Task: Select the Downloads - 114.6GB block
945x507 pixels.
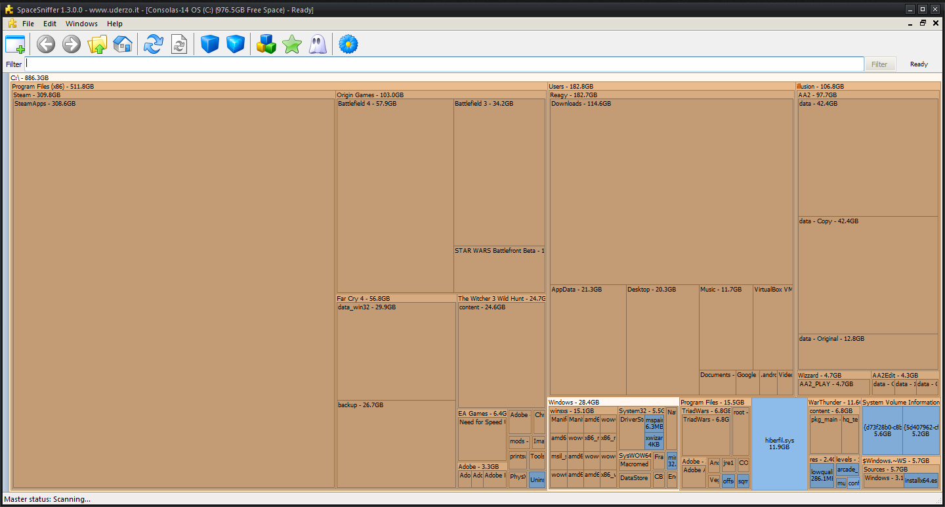Action: pyautogui.click(x=672, y=192)
